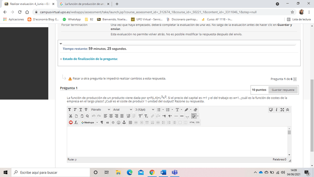Switch to the Google search browser tab
The height and width of the screenshot is (177, 314).
(x=84, y=4)
